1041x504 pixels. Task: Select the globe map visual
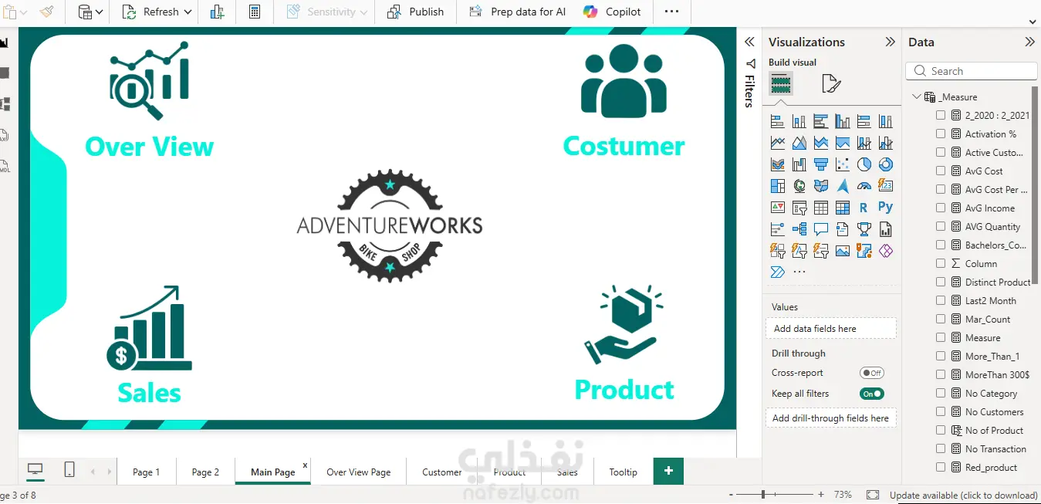(799, 186)
